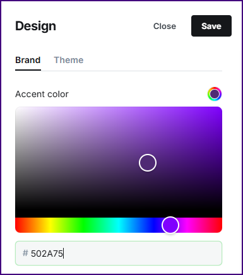Pick magenta on the hue strip
The height and width of the screenshot is (275, 243).
pyautogui.click(x=187, y=225)
